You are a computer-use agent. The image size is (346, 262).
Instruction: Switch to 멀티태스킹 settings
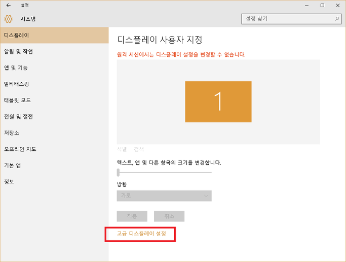pos(55,84)
